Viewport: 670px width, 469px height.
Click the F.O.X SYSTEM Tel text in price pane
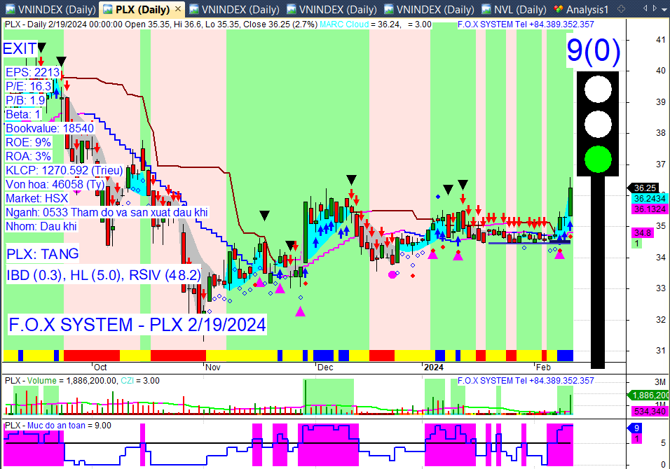[526, 24]
